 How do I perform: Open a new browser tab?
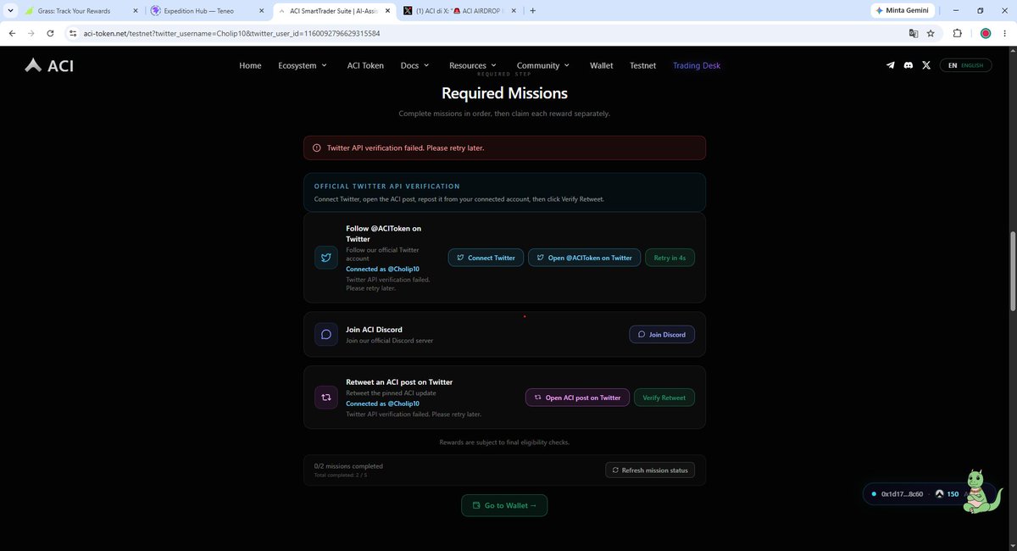click(x=532, y=11)
